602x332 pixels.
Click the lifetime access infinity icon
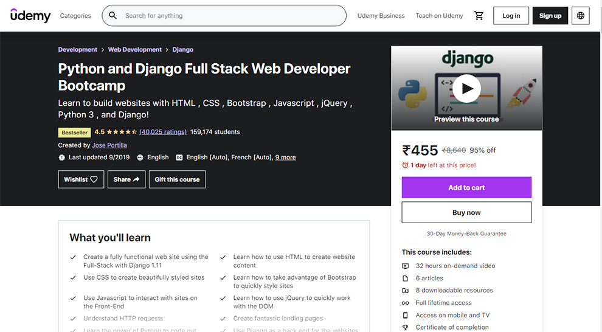click(x=406, y=303)
